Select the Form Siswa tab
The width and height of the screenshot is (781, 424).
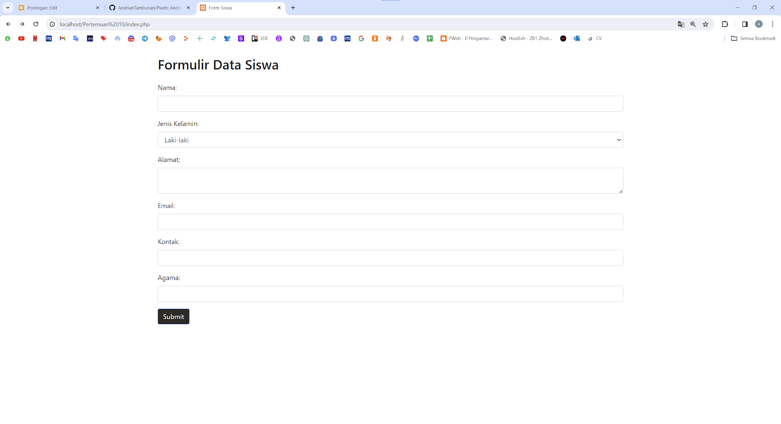click(241, 8)
